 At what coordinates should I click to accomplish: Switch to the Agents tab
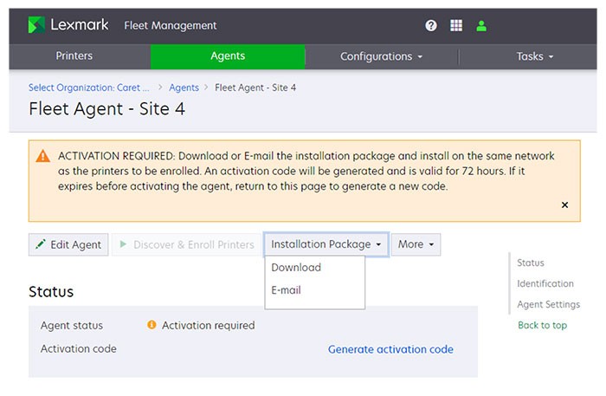click(228, 56)
